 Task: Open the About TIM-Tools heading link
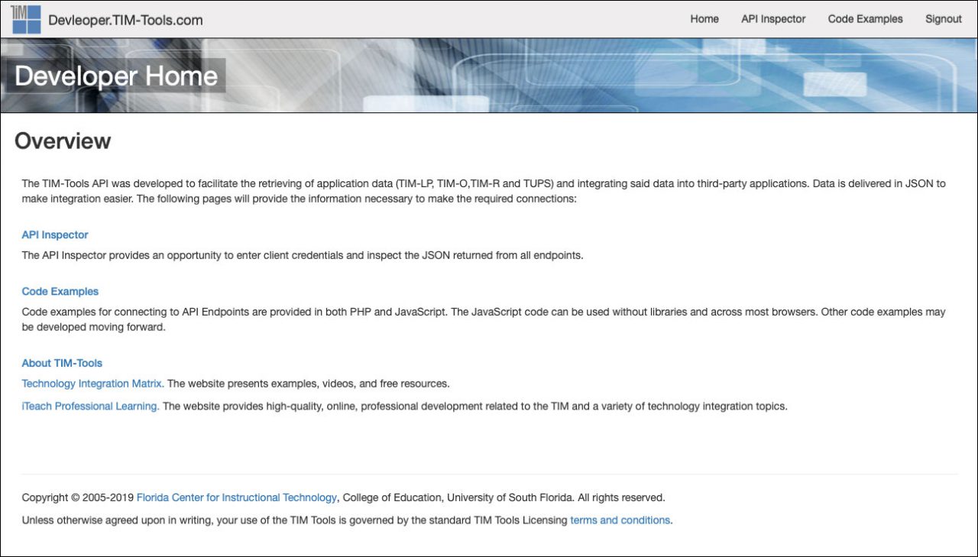point(62,362)
